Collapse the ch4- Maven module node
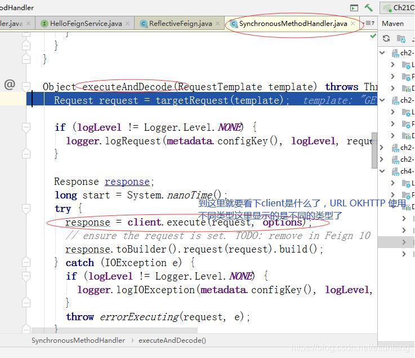The width and height of the screenshot is (415, 358). tap(383, 171)
